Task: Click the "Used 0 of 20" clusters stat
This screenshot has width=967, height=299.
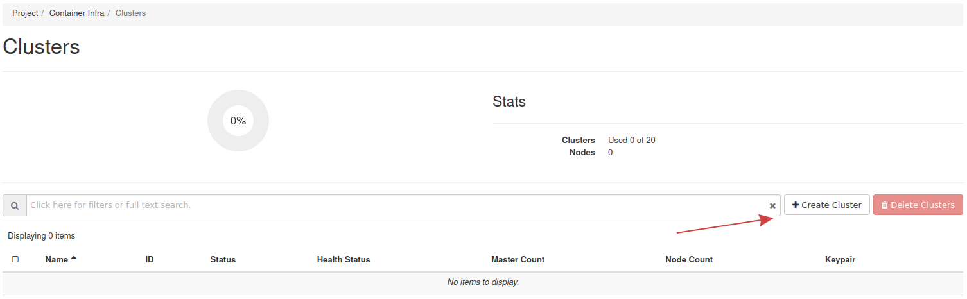Action: 631,140
